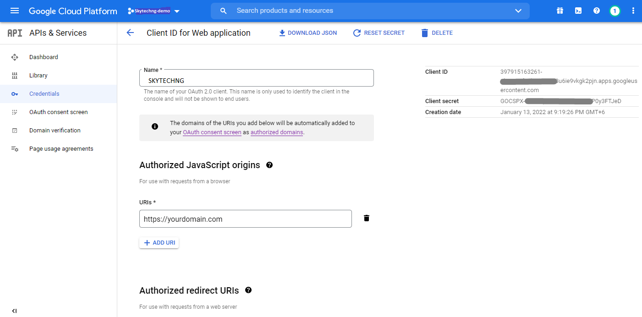Click the Authorized JavaScript origins heading
Image resolution: width=642 pixels, height=317 pixels.
[200, 165]
